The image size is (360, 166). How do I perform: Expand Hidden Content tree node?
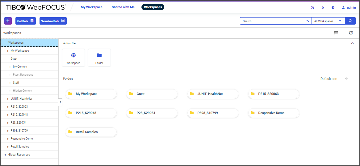coord(10,91)
